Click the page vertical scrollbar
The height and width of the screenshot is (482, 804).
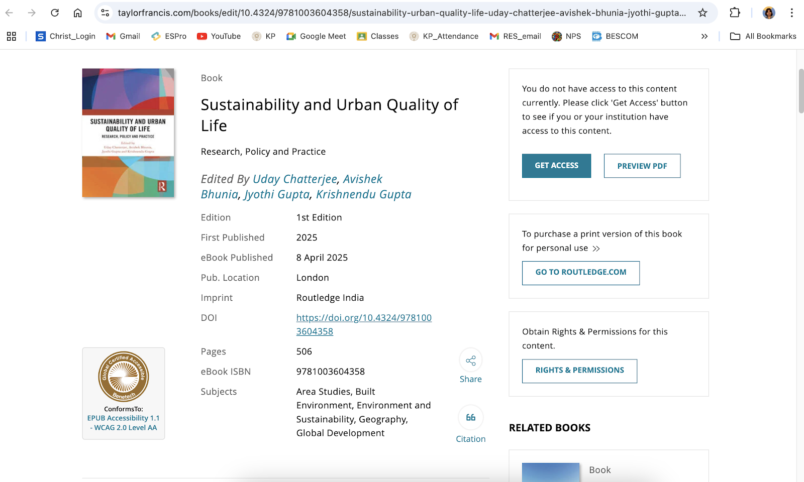pos(800,91)
